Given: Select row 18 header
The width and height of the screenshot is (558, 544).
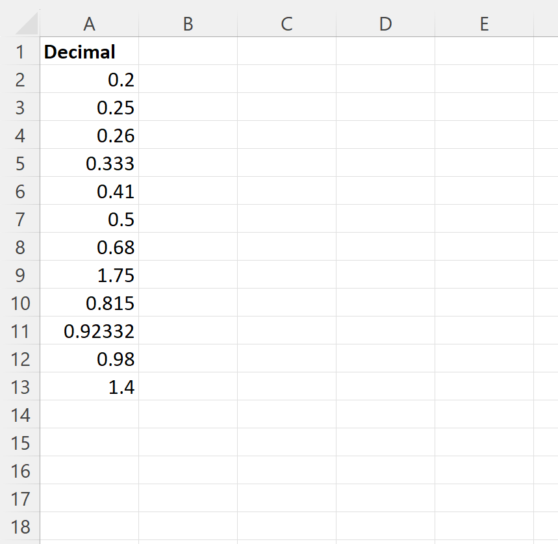Looking at the screenshot, I should pyautogui.click(x=21, y=526).
